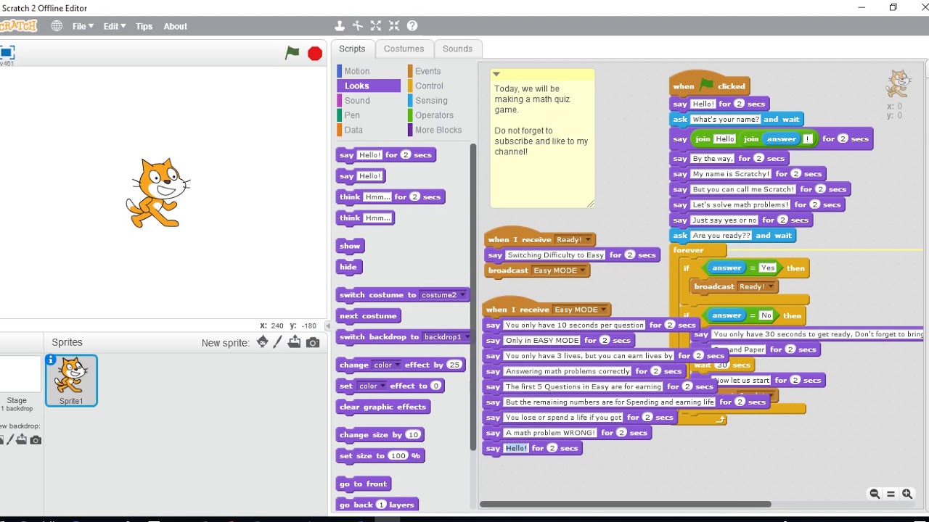
Task: Switch to the Sounds tab
Action: (x=457, y=49)
